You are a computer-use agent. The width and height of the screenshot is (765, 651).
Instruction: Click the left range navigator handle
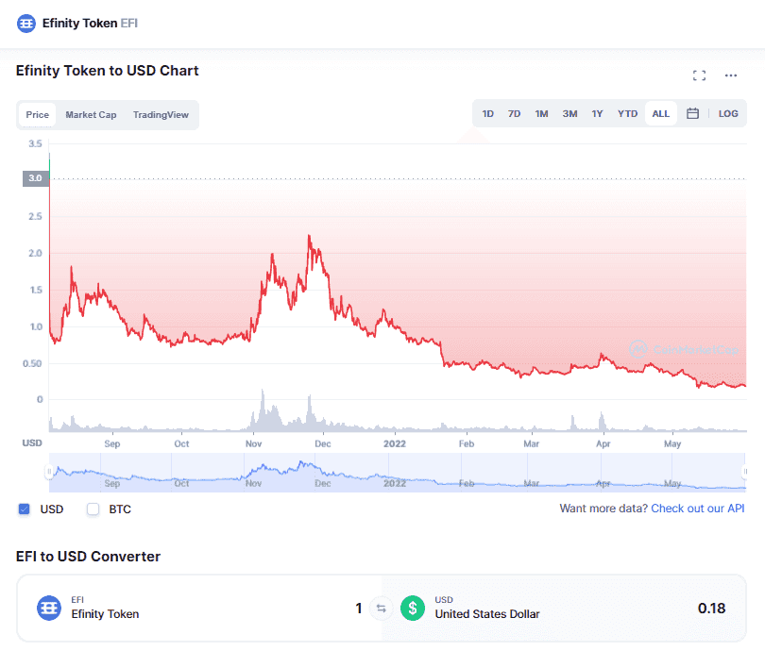[x=49, y=471]
